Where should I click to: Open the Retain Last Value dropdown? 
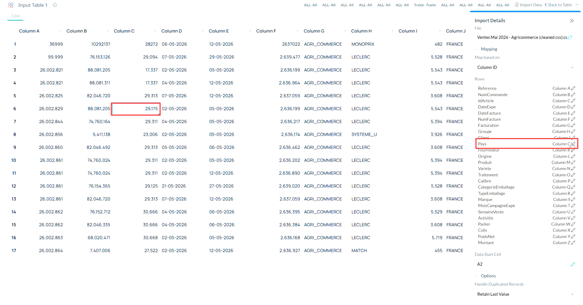tap(525, 294)
